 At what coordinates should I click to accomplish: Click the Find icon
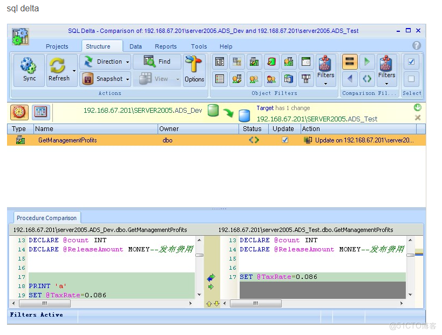point(158,61)
